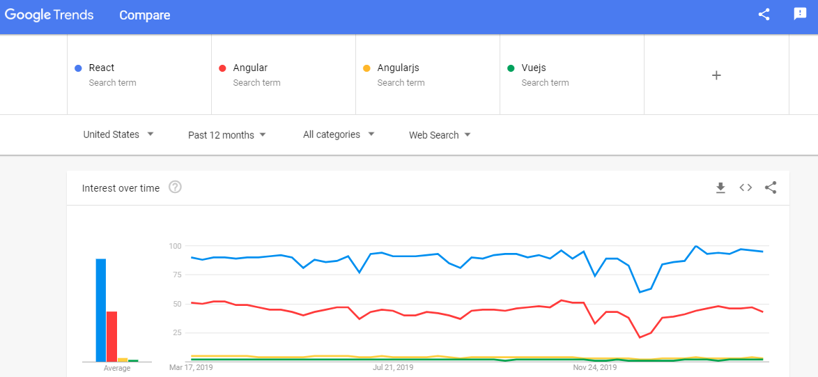Edit the Angularjs search term

coord(428,75)
